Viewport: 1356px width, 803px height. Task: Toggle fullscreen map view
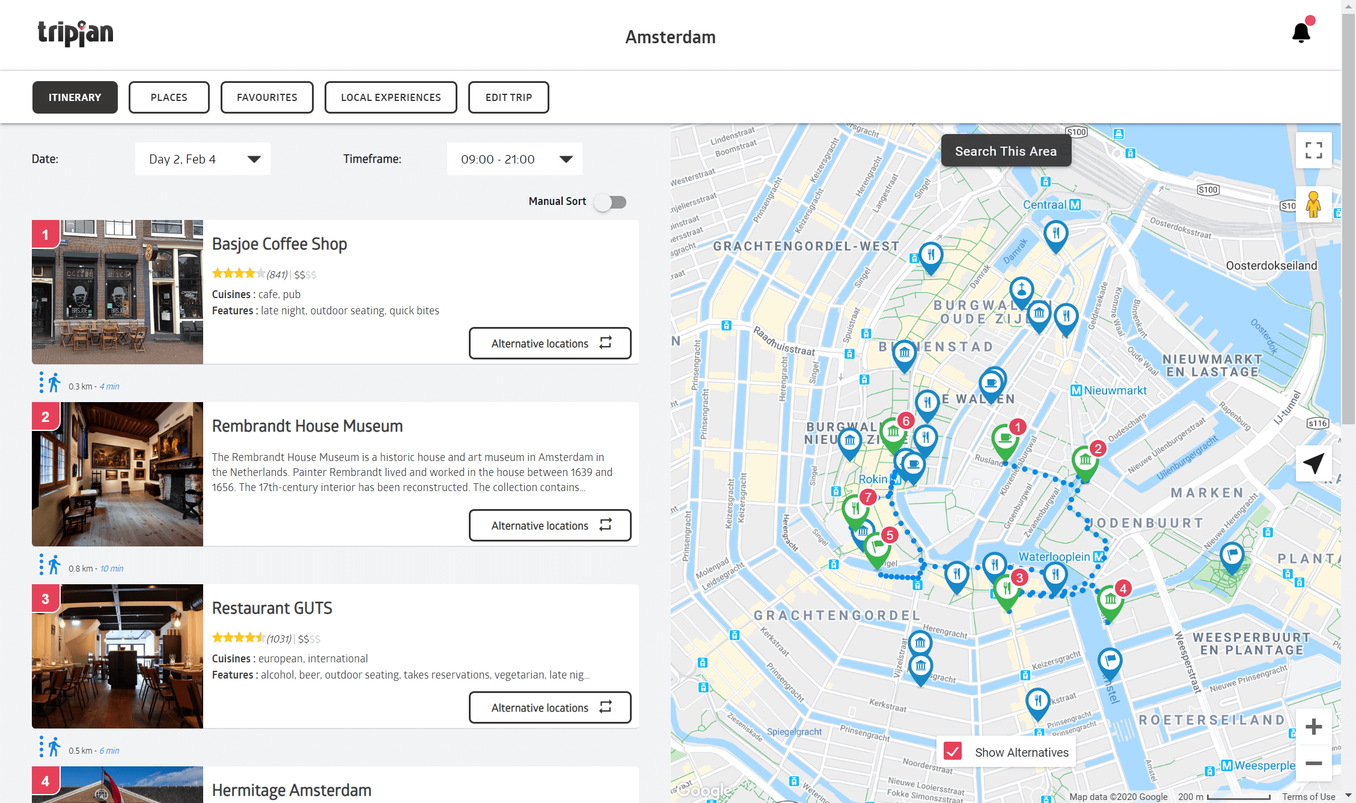click(1314, 150)
